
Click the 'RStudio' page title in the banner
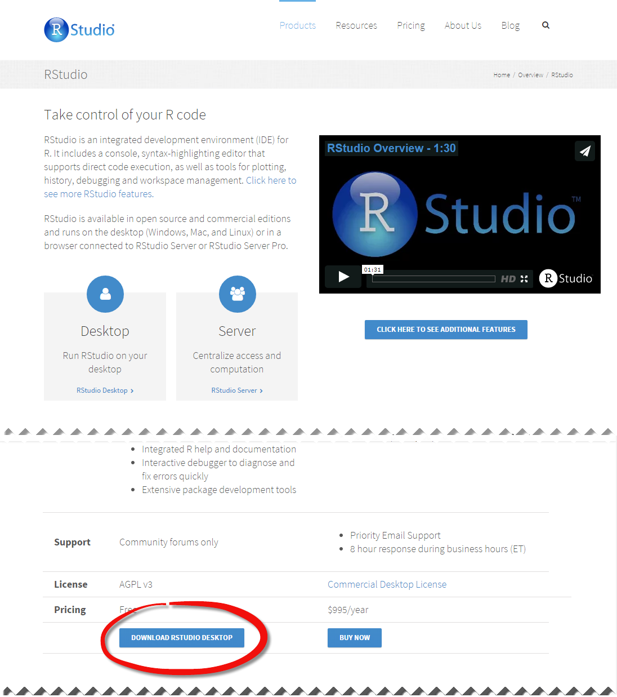click(66, 74)
